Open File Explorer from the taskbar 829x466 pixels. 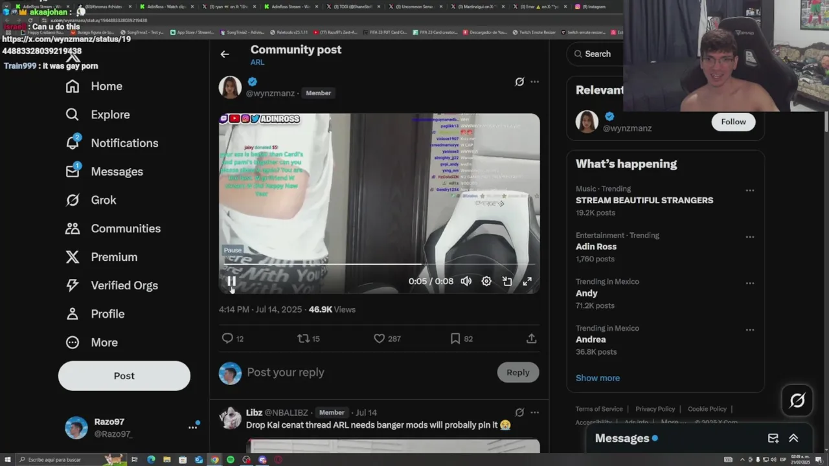[167, 460]
